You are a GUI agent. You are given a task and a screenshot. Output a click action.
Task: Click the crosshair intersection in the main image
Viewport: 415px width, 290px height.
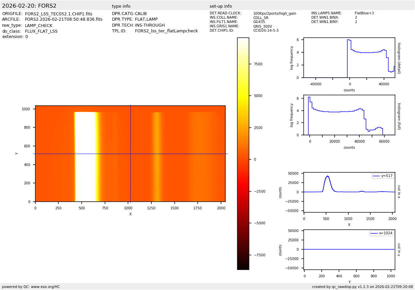pos(130,154)
